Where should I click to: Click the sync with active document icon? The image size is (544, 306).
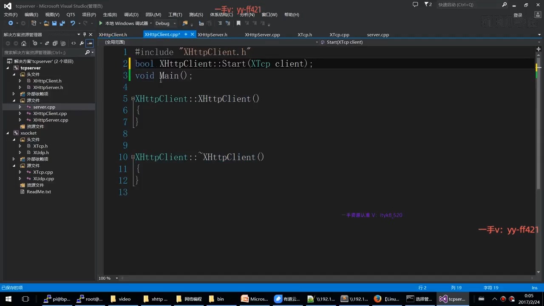coord(47,43)
